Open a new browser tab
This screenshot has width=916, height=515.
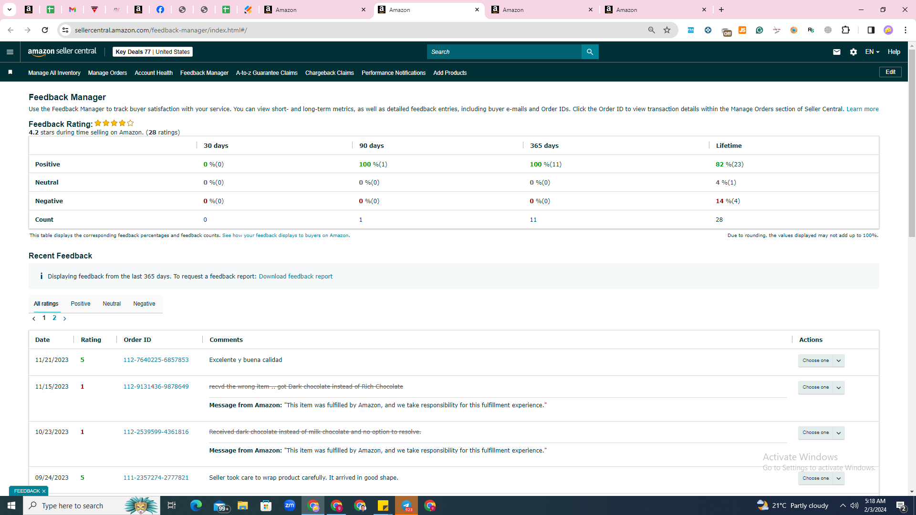(721, 10)
